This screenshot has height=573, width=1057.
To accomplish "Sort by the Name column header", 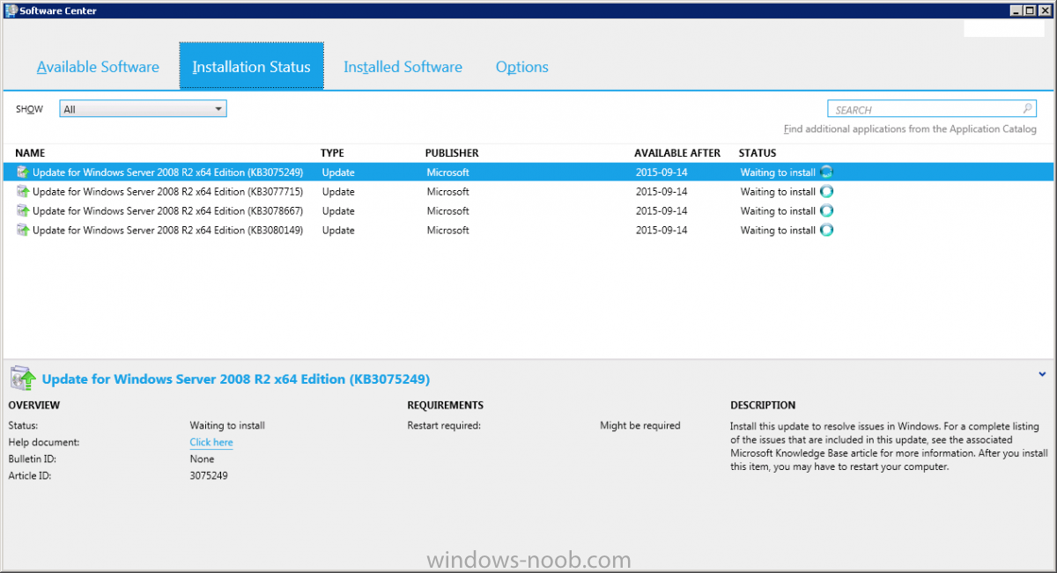I will pos(30,153).
